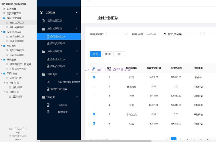Open 应付明细 page in tree

point(17,87)
